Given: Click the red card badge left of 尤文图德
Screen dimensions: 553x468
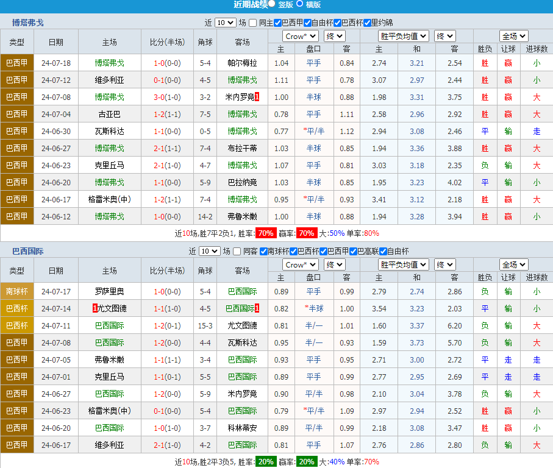Looking at the screenshot, I should pos(95,308).
